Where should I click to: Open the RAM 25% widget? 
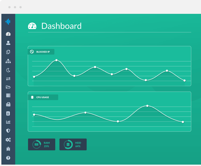click(42, 144)
